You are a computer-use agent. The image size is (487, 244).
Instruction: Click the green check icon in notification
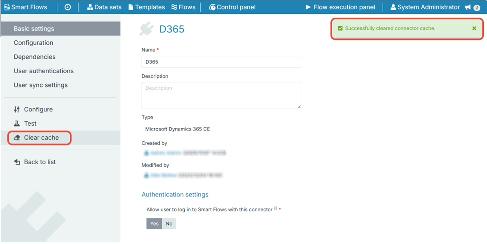coord(340,28)
